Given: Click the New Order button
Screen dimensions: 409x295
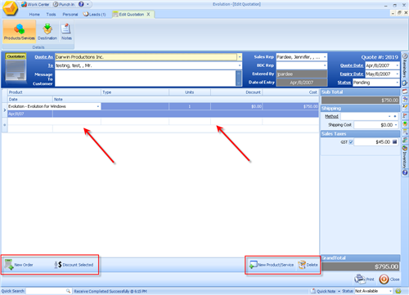Looking at the screenshot, I should pyautogui.click(x=19, y=265).
